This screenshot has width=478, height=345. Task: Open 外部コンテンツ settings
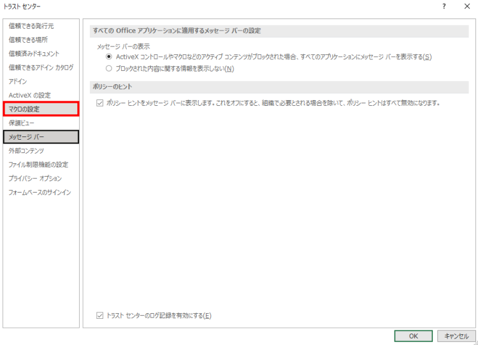pyautogui.click(x=26, y=150)
